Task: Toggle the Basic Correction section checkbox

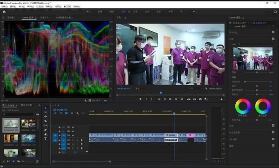Action: click(273, 32)
